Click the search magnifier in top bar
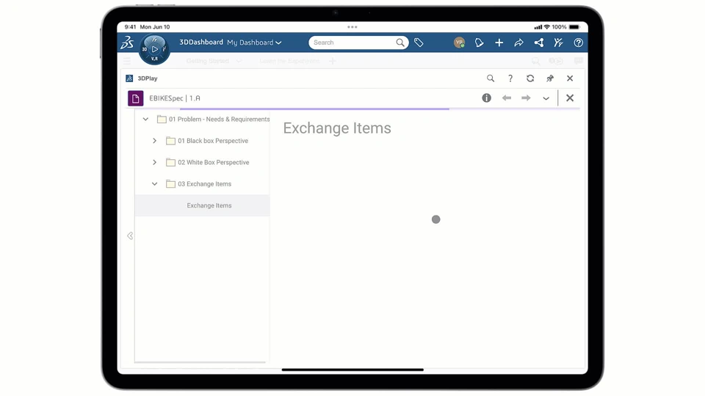 (x=400, y=43)
